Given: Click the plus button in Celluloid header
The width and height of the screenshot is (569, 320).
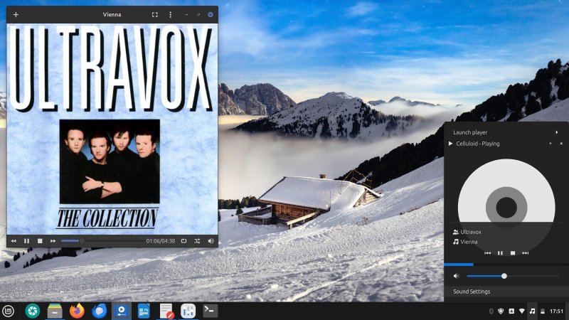Looking at the screenshot, I should [16, 14].
